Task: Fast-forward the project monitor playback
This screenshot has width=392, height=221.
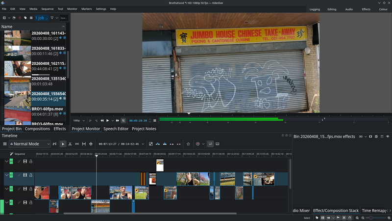Action: (117, 121)
